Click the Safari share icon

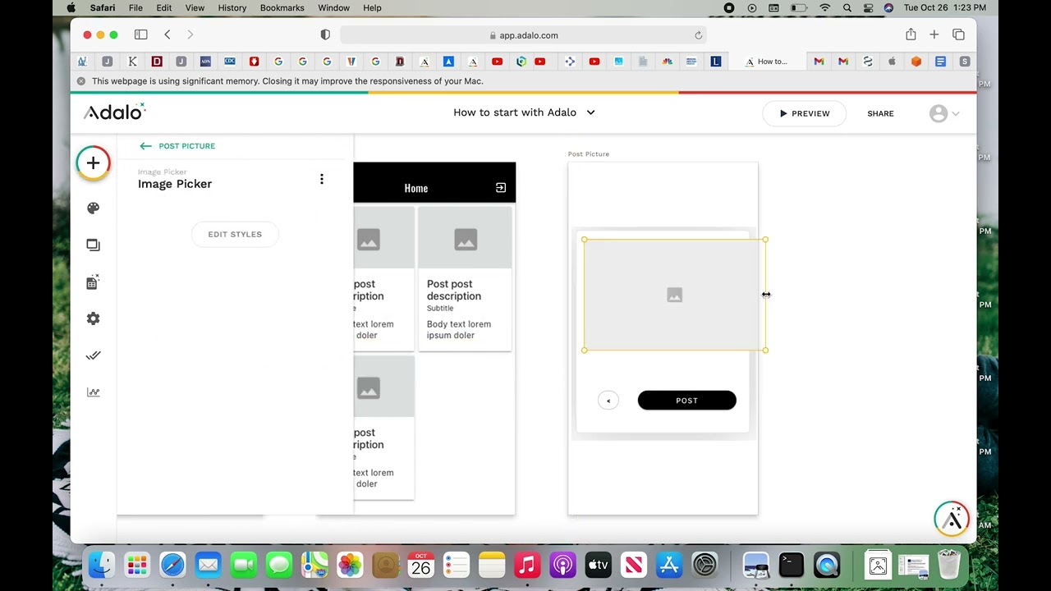[911, 34]
